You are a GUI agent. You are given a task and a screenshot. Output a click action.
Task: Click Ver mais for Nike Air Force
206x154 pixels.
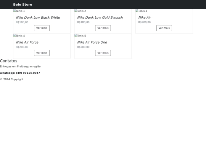pyautogui.click(x=42, y=53)
